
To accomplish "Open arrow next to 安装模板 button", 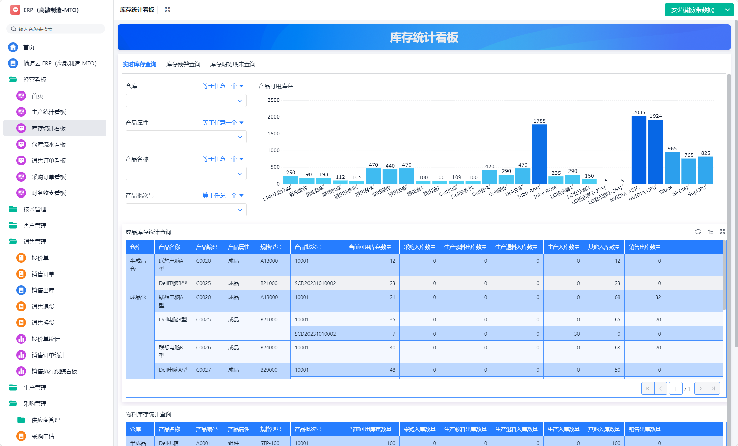I will (x=727, y=10).
